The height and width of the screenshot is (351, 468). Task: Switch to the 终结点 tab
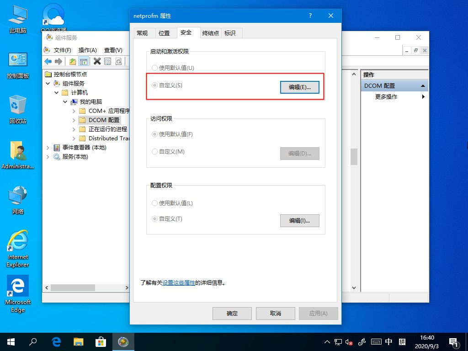point(210,32)
